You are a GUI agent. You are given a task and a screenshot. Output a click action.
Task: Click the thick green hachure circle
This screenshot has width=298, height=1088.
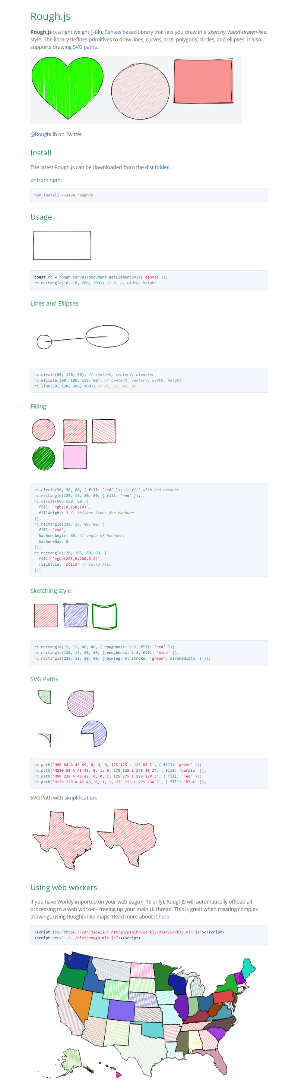point(44,458)
